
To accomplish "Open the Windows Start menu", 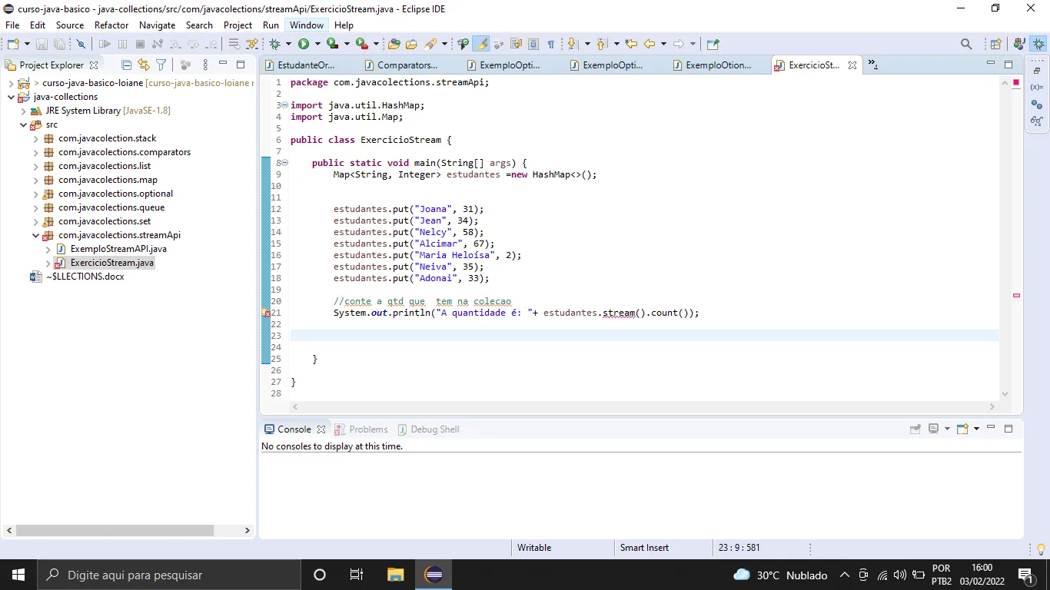I will [x=18, y=575].
